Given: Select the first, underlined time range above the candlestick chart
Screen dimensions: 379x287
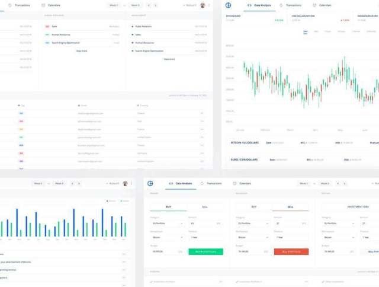Looking at the screenshot, I should point(306,31).
